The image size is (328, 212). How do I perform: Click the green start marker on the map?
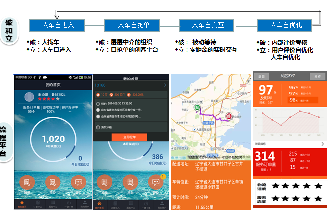tap(197, 107)
